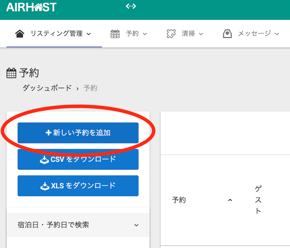The image size is (290, 248).
Task: Open the メッセージ dropdown chevron
Action: 277,34
